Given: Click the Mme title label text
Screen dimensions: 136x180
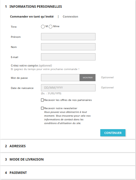Looking at the screenshot, I should 56,26.
